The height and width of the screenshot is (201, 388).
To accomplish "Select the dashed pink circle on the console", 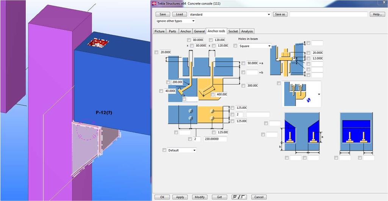I will pyautogui.click(x=87, y=131).
